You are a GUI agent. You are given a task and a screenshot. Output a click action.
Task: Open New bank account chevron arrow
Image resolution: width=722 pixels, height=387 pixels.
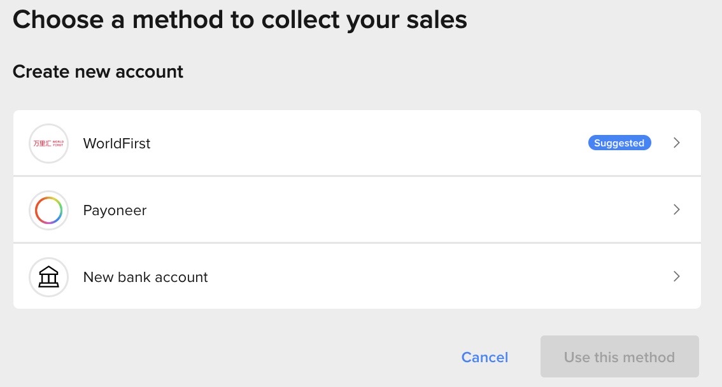pos(676,276)
